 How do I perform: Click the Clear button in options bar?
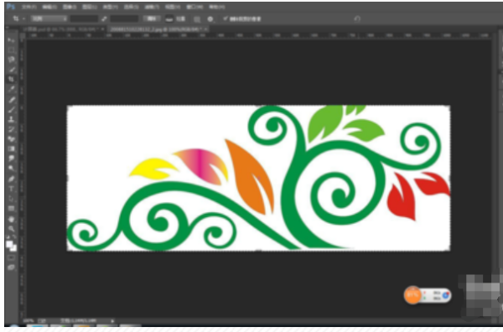pyautogui.click(x=152, y=18)
